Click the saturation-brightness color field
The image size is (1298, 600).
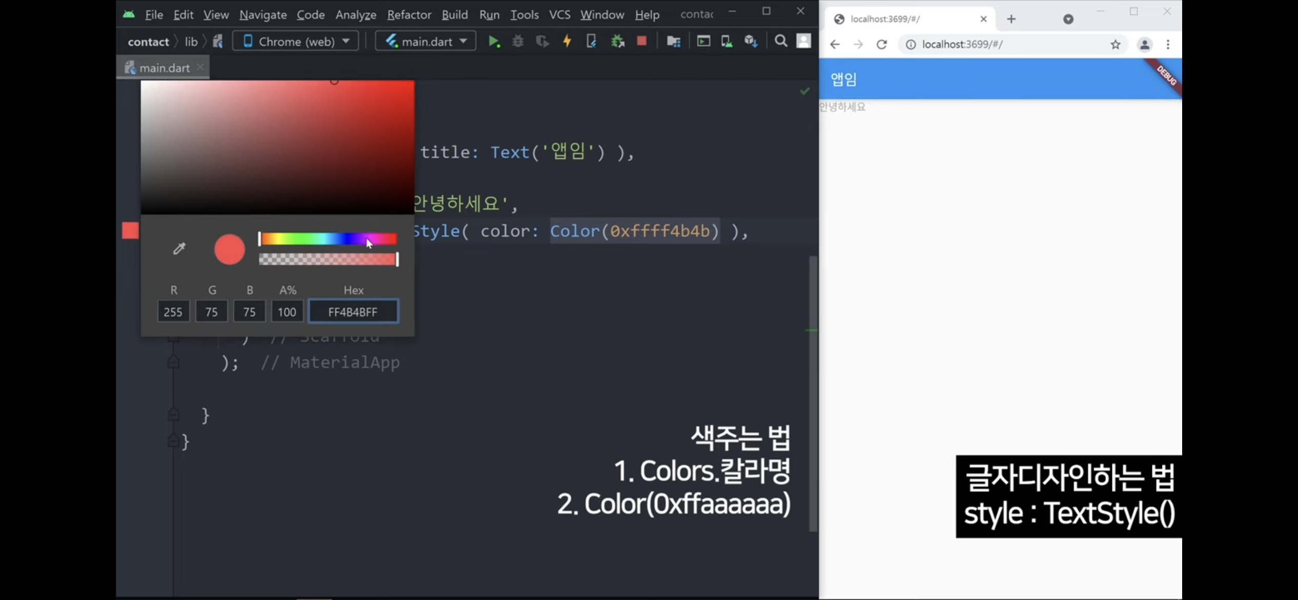[277, 147]
